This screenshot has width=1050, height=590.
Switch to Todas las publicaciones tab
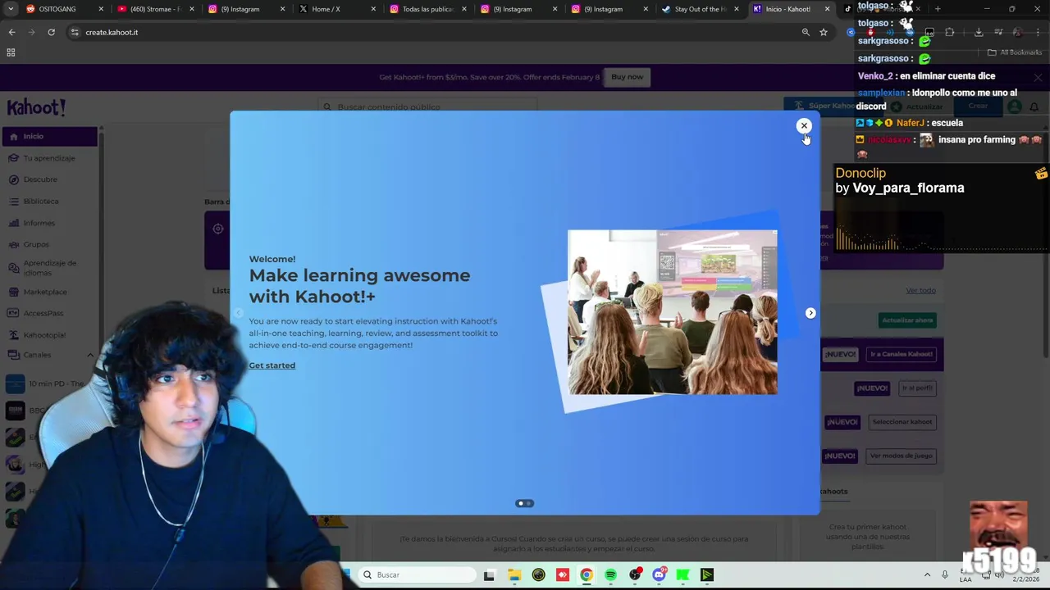(x=427, y=9)
